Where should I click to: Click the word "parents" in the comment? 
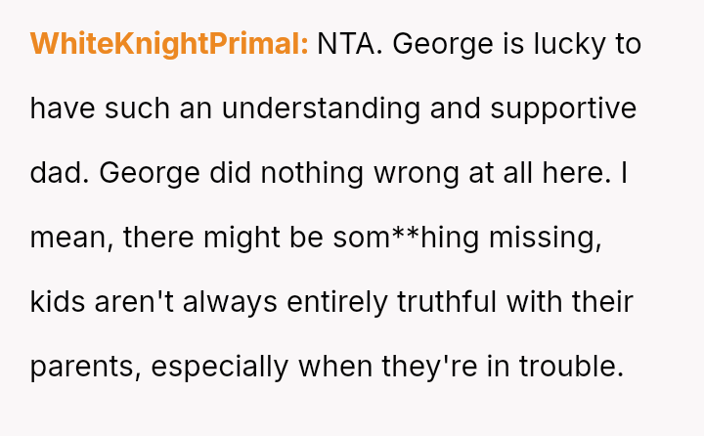coord(83,367)
